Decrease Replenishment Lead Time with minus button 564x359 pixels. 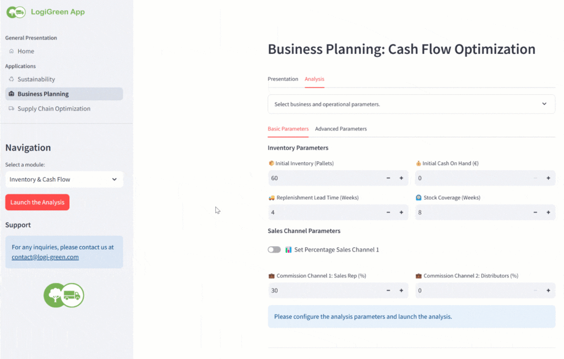[388, 213]
